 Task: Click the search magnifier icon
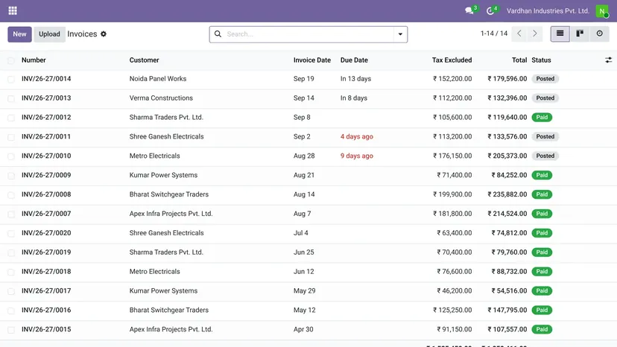pos(218,34)
